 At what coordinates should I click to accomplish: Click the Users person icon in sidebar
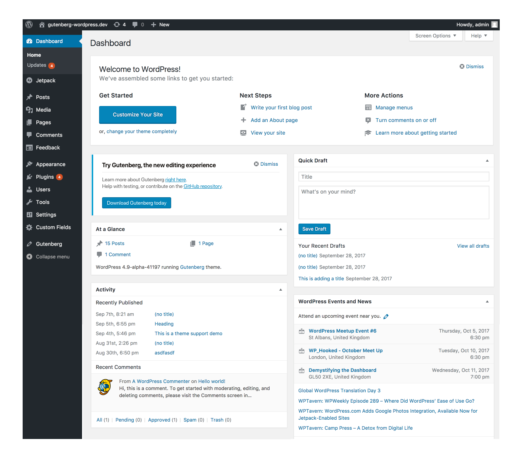click(29, 189)
